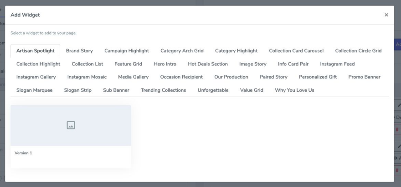Select the Artisan Spotlight tab
Image resolution: width=401 pixels, height=187 pixels.
click(35, 51)
